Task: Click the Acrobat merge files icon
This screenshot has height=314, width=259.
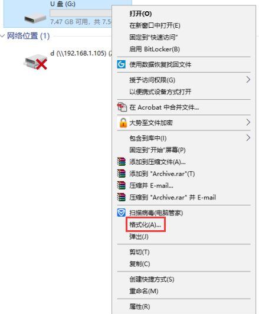Action: (122, 107)
